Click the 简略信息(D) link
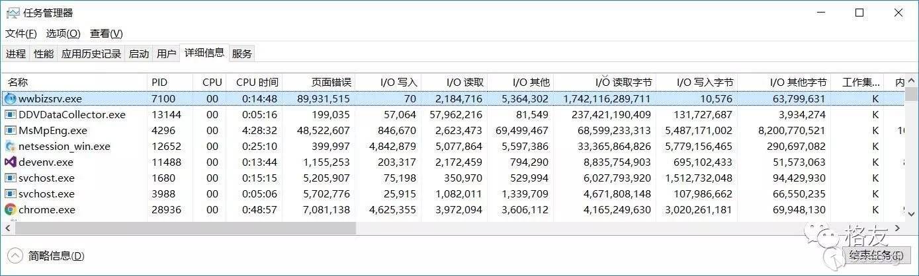This screenshot has width=919, height=276. (56, 256)
